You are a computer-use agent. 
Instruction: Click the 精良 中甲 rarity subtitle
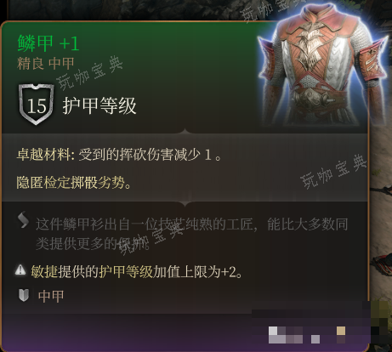[x=46, y=64]
